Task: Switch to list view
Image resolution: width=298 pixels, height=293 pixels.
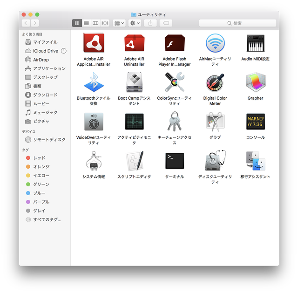Action: click(86, 23)
